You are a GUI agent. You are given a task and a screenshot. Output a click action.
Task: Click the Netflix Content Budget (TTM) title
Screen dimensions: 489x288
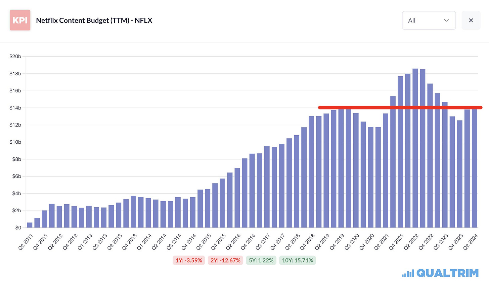click(x=94, y=20)
